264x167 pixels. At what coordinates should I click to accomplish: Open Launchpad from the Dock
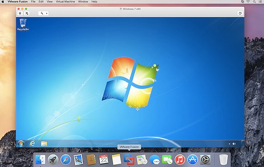pos(53,160)
